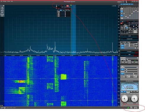Click the TX status icon in bottom bar
The width and height of the screenshot is (145, 112).
click(x=131, y=108)
